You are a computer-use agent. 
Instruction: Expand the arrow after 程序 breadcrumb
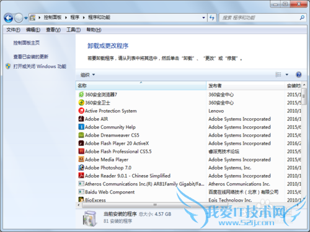(x=84, y=18)
